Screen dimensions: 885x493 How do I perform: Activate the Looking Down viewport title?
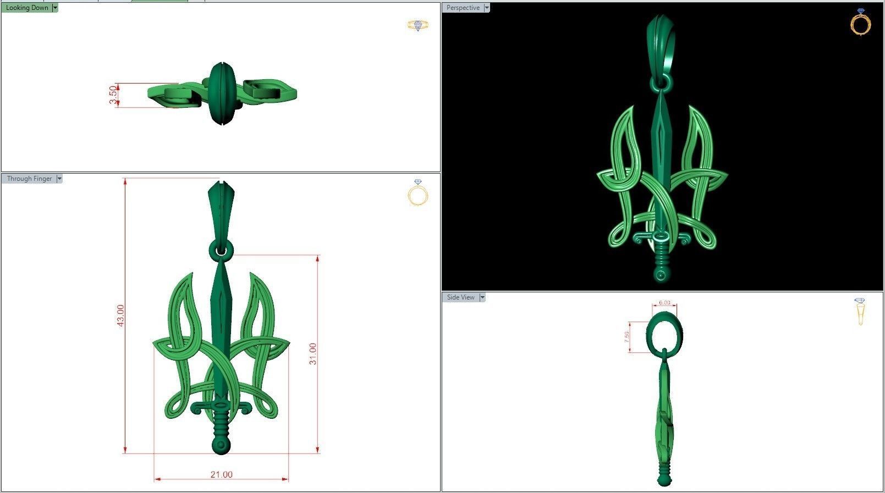tap(27, 8)
